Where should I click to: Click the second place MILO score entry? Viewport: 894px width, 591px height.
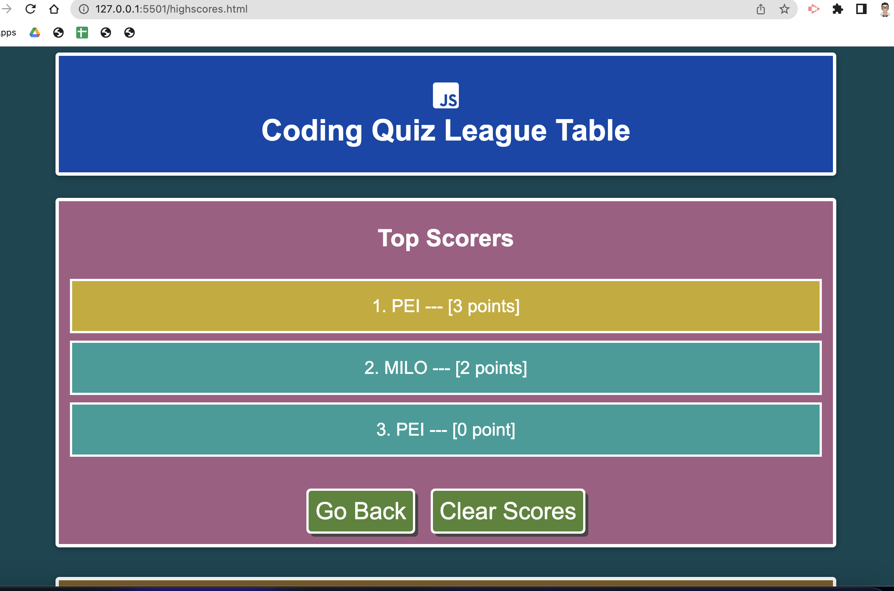(446, 367)
